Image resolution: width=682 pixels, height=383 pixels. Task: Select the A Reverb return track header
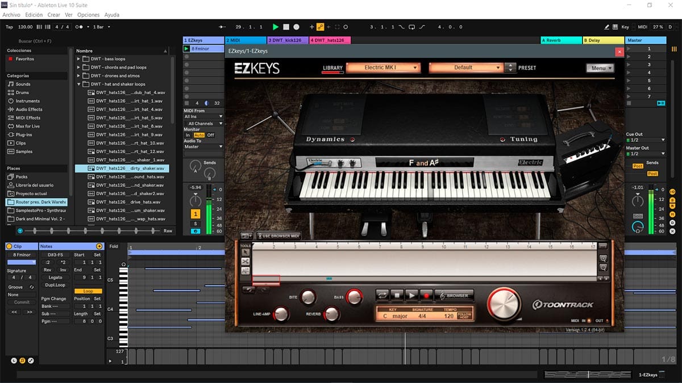click(x=561, y=40)
